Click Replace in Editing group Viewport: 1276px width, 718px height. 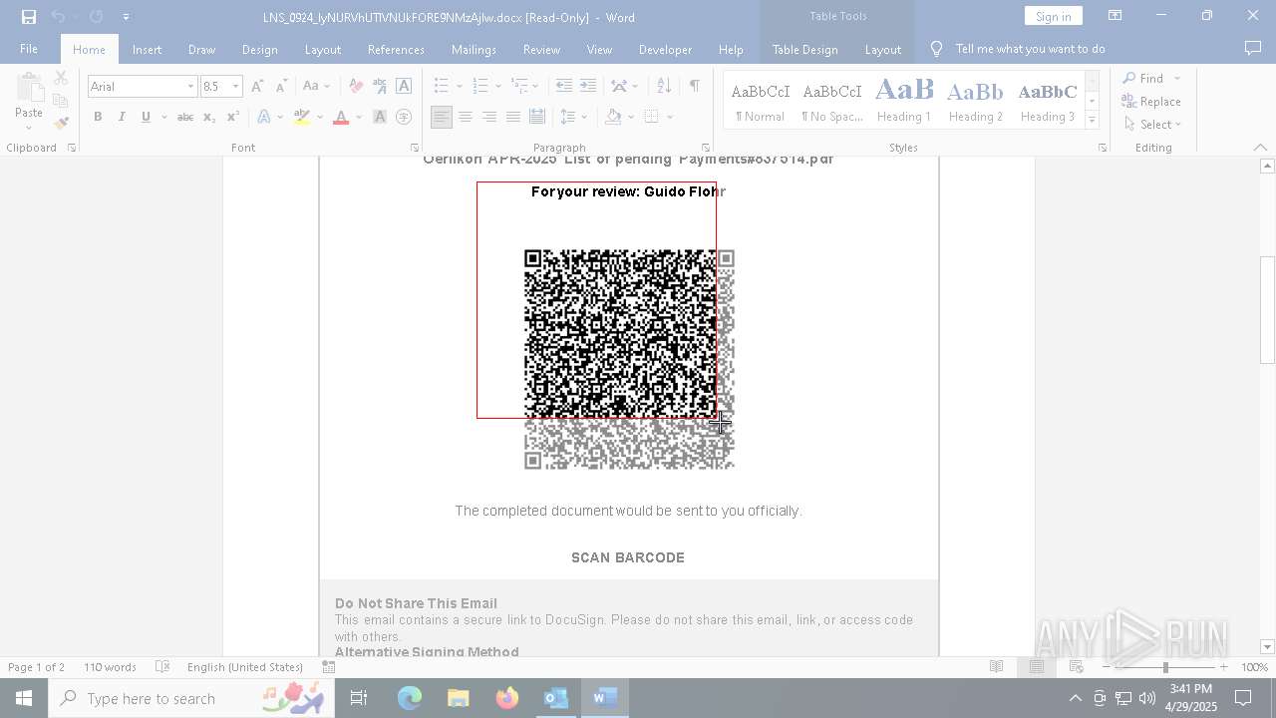[1151, 102]
